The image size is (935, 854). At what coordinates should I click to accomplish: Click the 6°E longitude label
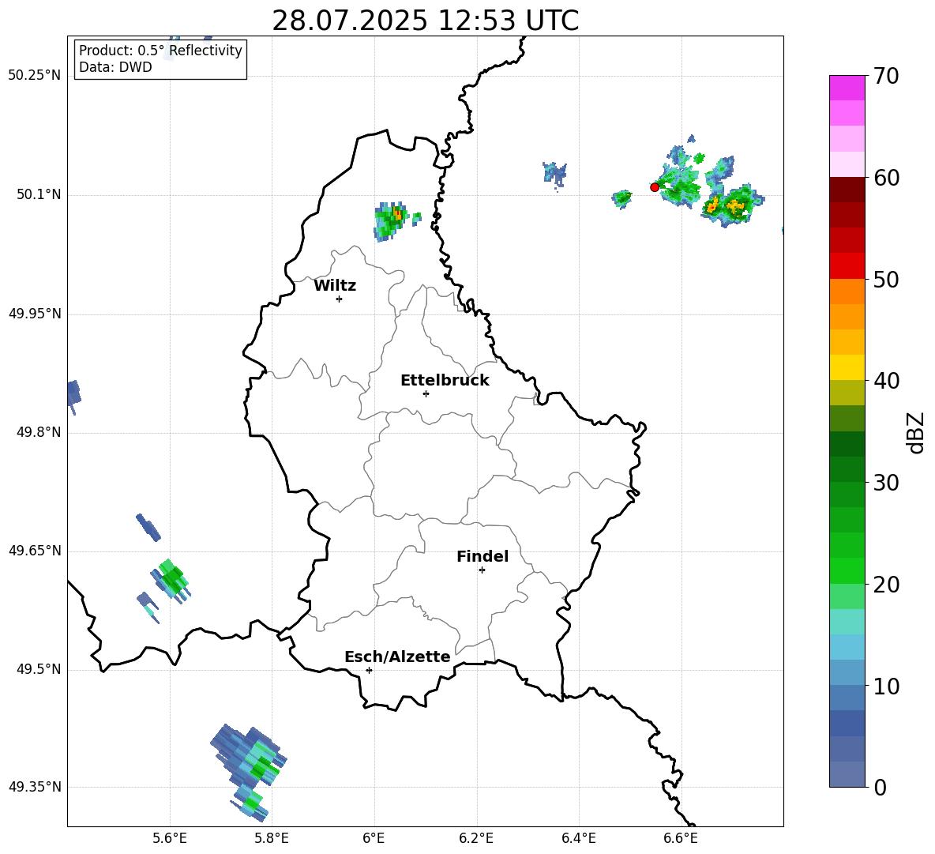(x=374, y=838)
